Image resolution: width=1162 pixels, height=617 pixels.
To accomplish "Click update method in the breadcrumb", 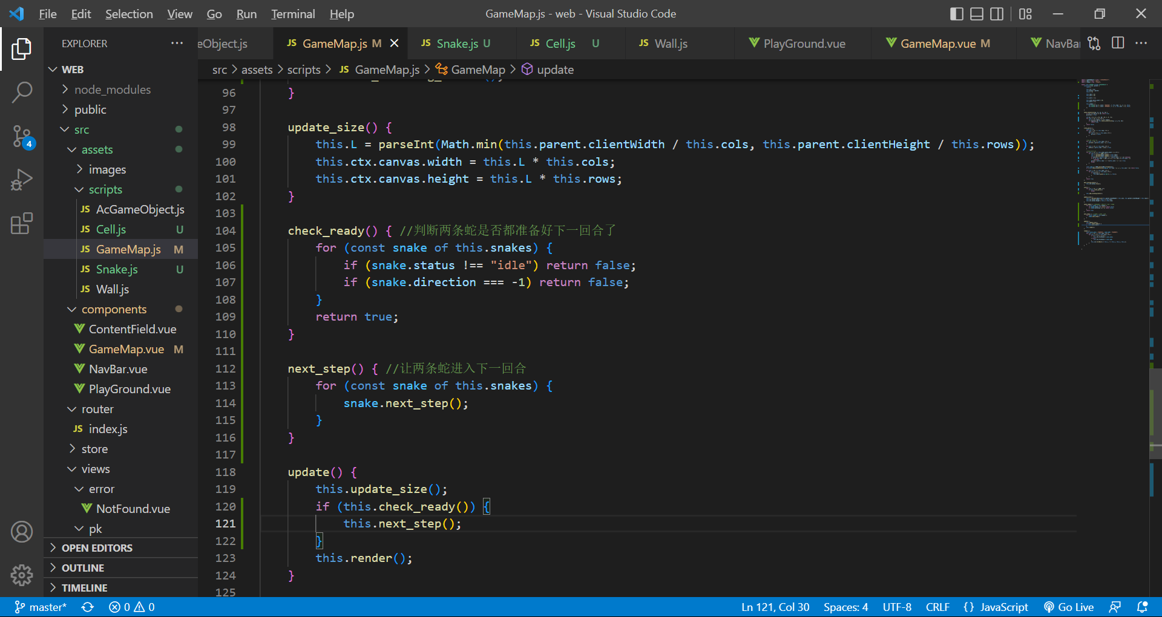I will pos(548,70).
